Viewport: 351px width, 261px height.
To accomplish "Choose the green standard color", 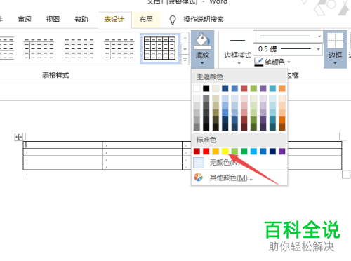I will click(244, 152).
